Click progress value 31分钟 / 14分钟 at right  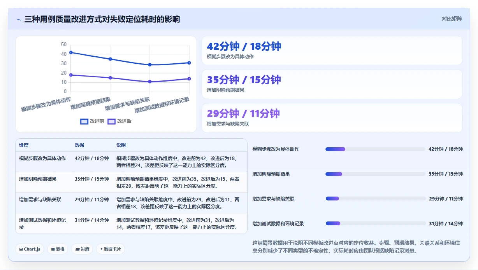[446, 223]
